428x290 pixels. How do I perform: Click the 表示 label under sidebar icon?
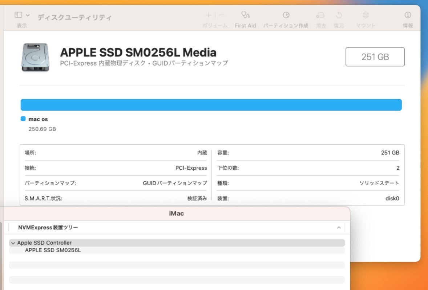click(22, 26)
